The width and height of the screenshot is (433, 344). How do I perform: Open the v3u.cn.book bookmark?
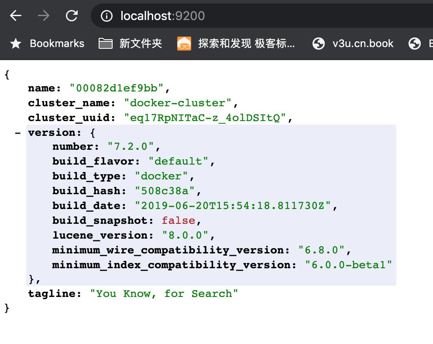click(361, 44)
